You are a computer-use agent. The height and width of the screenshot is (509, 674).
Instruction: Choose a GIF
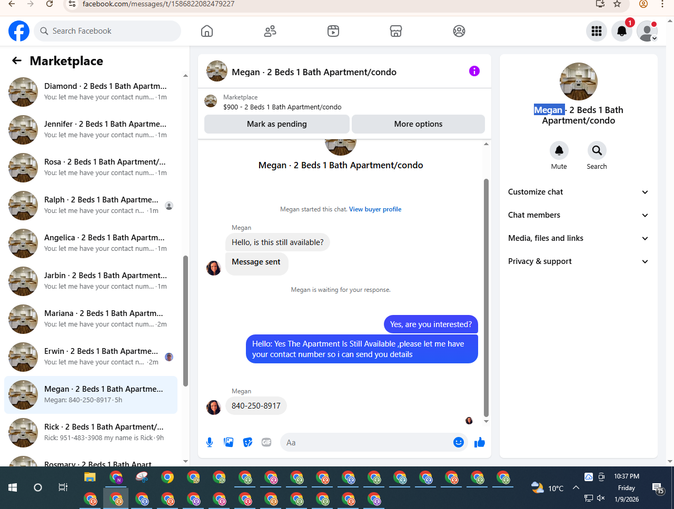coord(266,442)
